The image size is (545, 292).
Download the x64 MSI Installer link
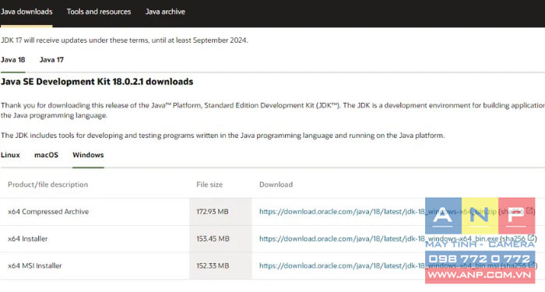tap(379, 266)
